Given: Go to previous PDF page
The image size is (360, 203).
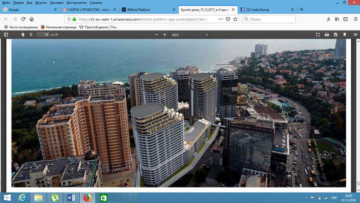Looking at the screenshot, I should pyautogui.click(x=23, y=35).
